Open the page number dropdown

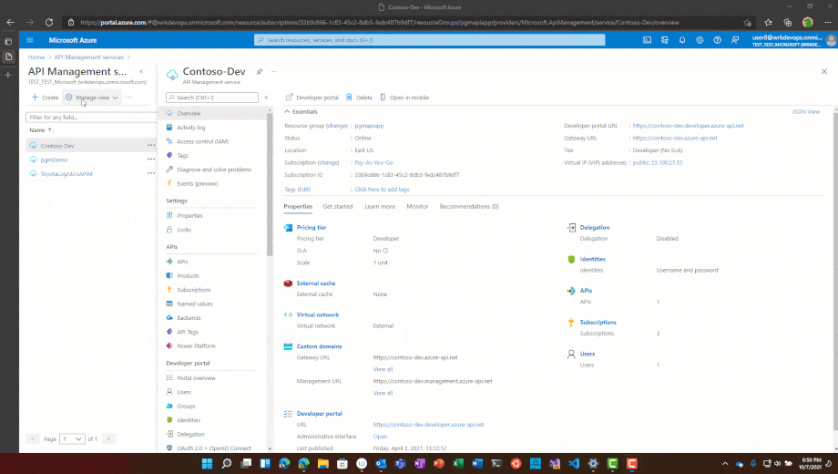pos(70,438)
